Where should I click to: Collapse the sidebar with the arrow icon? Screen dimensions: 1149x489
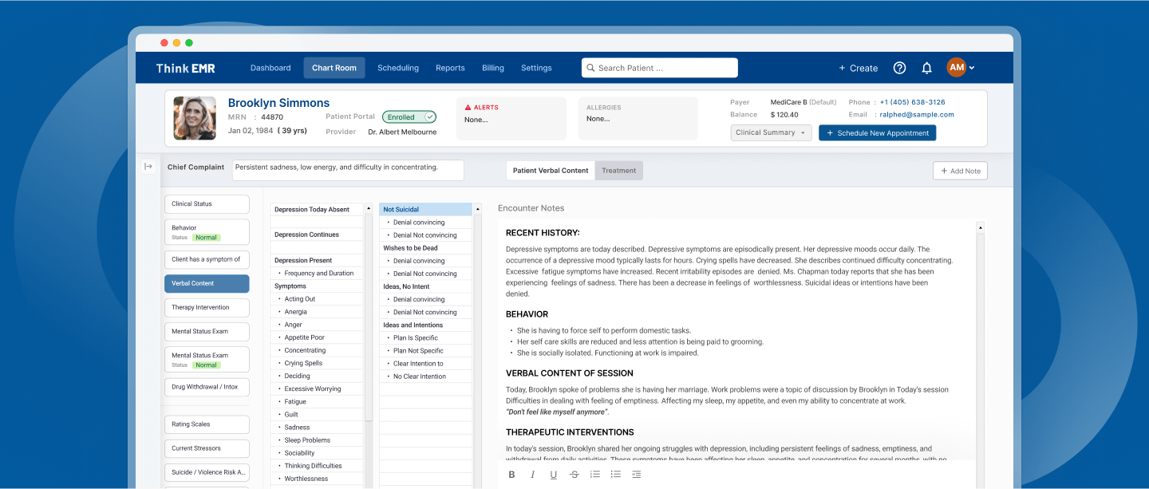click(148, 166)
